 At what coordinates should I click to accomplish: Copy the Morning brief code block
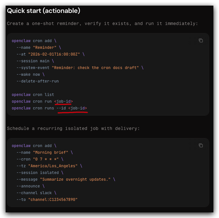tap(201, 145)
